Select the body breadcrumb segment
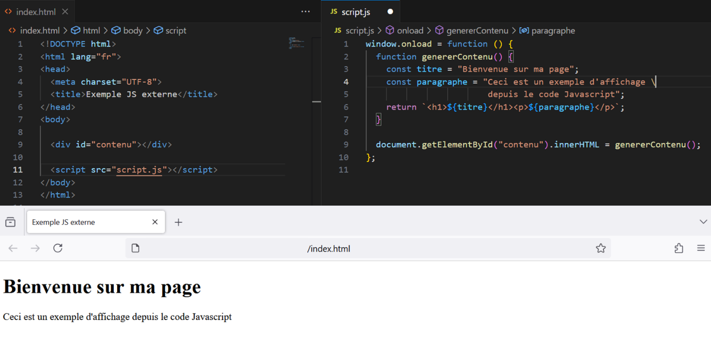 point(133,31)
